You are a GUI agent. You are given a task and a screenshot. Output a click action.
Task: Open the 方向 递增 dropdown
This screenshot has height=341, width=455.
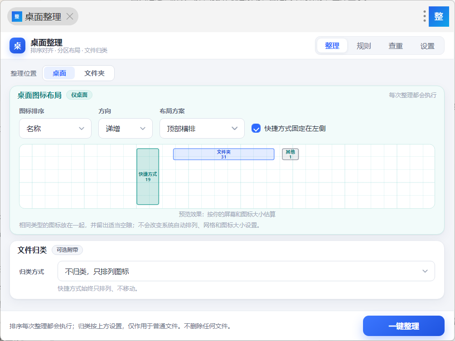pyautogui.click(x=126, y=129)
